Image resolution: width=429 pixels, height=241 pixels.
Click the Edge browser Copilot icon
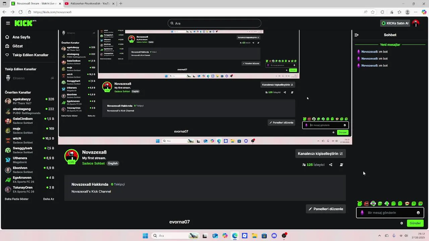[424, 12]
